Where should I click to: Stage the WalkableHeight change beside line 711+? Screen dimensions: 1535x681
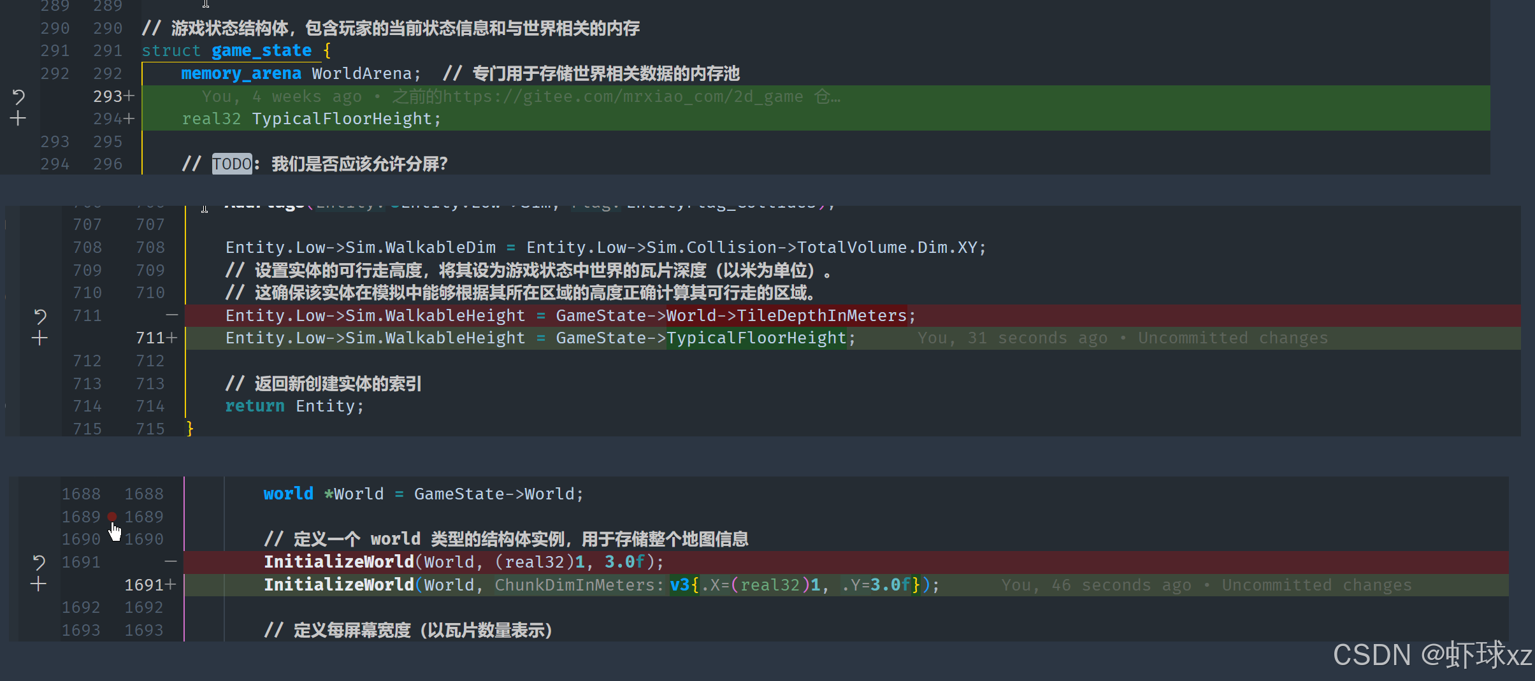click(40, 338)
